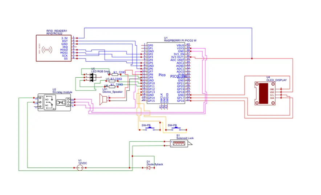Click the 3V3_EN pin label

(179, 54)
